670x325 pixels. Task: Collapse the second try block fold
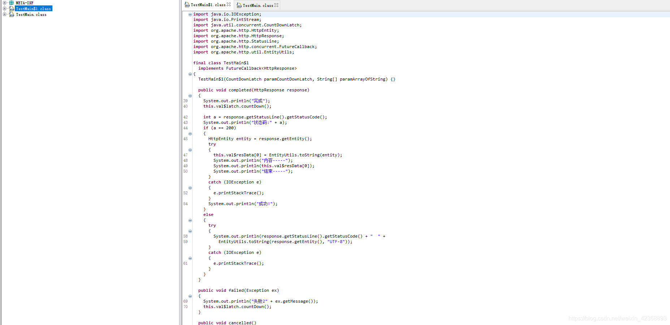tap(190, 231)
